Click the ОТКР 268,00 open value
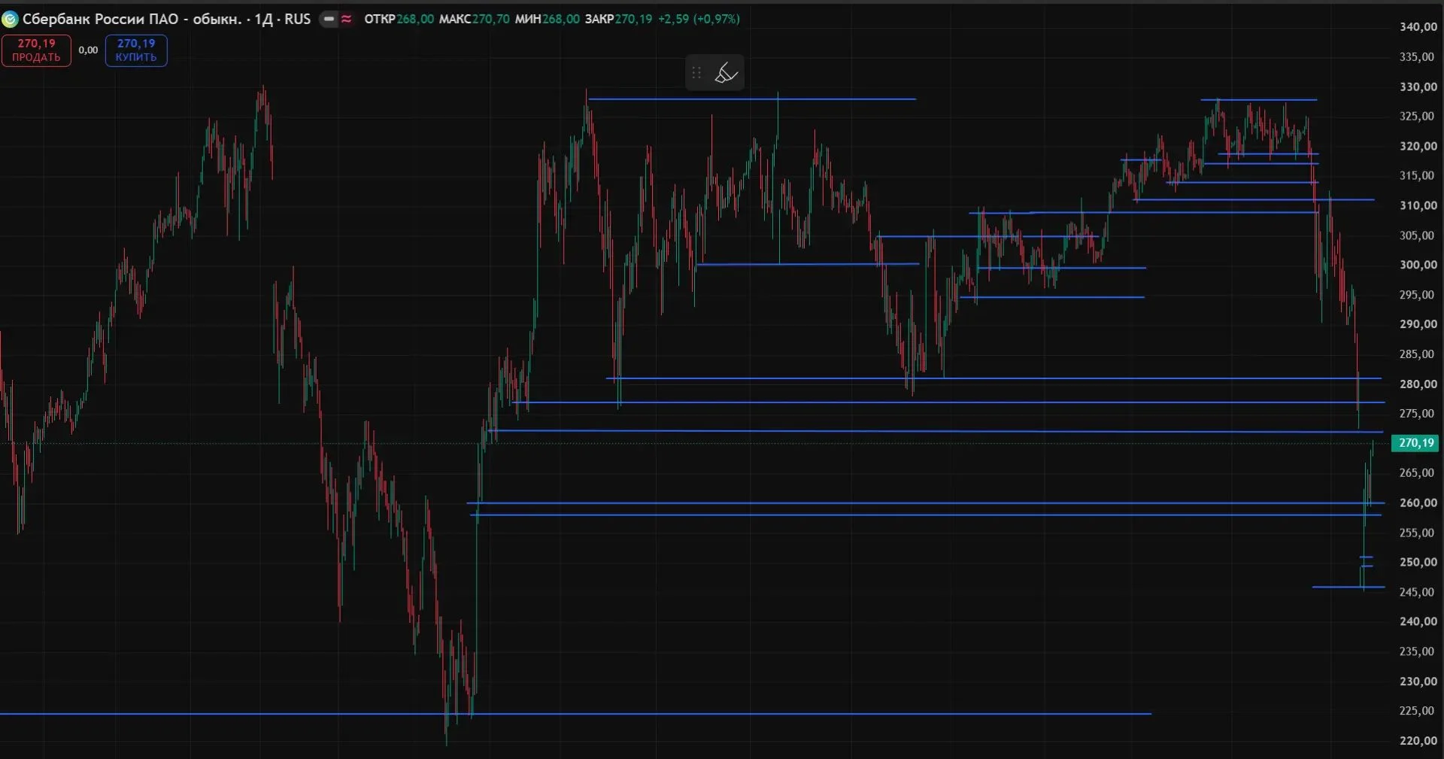The image size is (1444, 759). [x=399, y=19]
